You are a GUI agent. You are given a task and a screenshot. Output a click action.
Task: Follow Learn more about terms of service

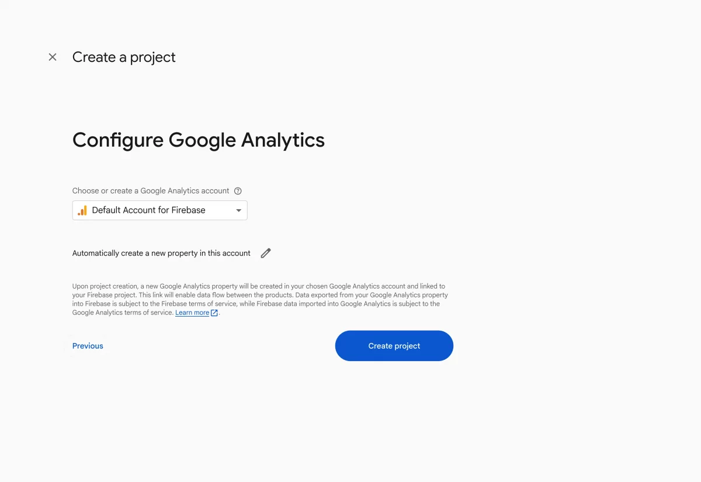193,313
